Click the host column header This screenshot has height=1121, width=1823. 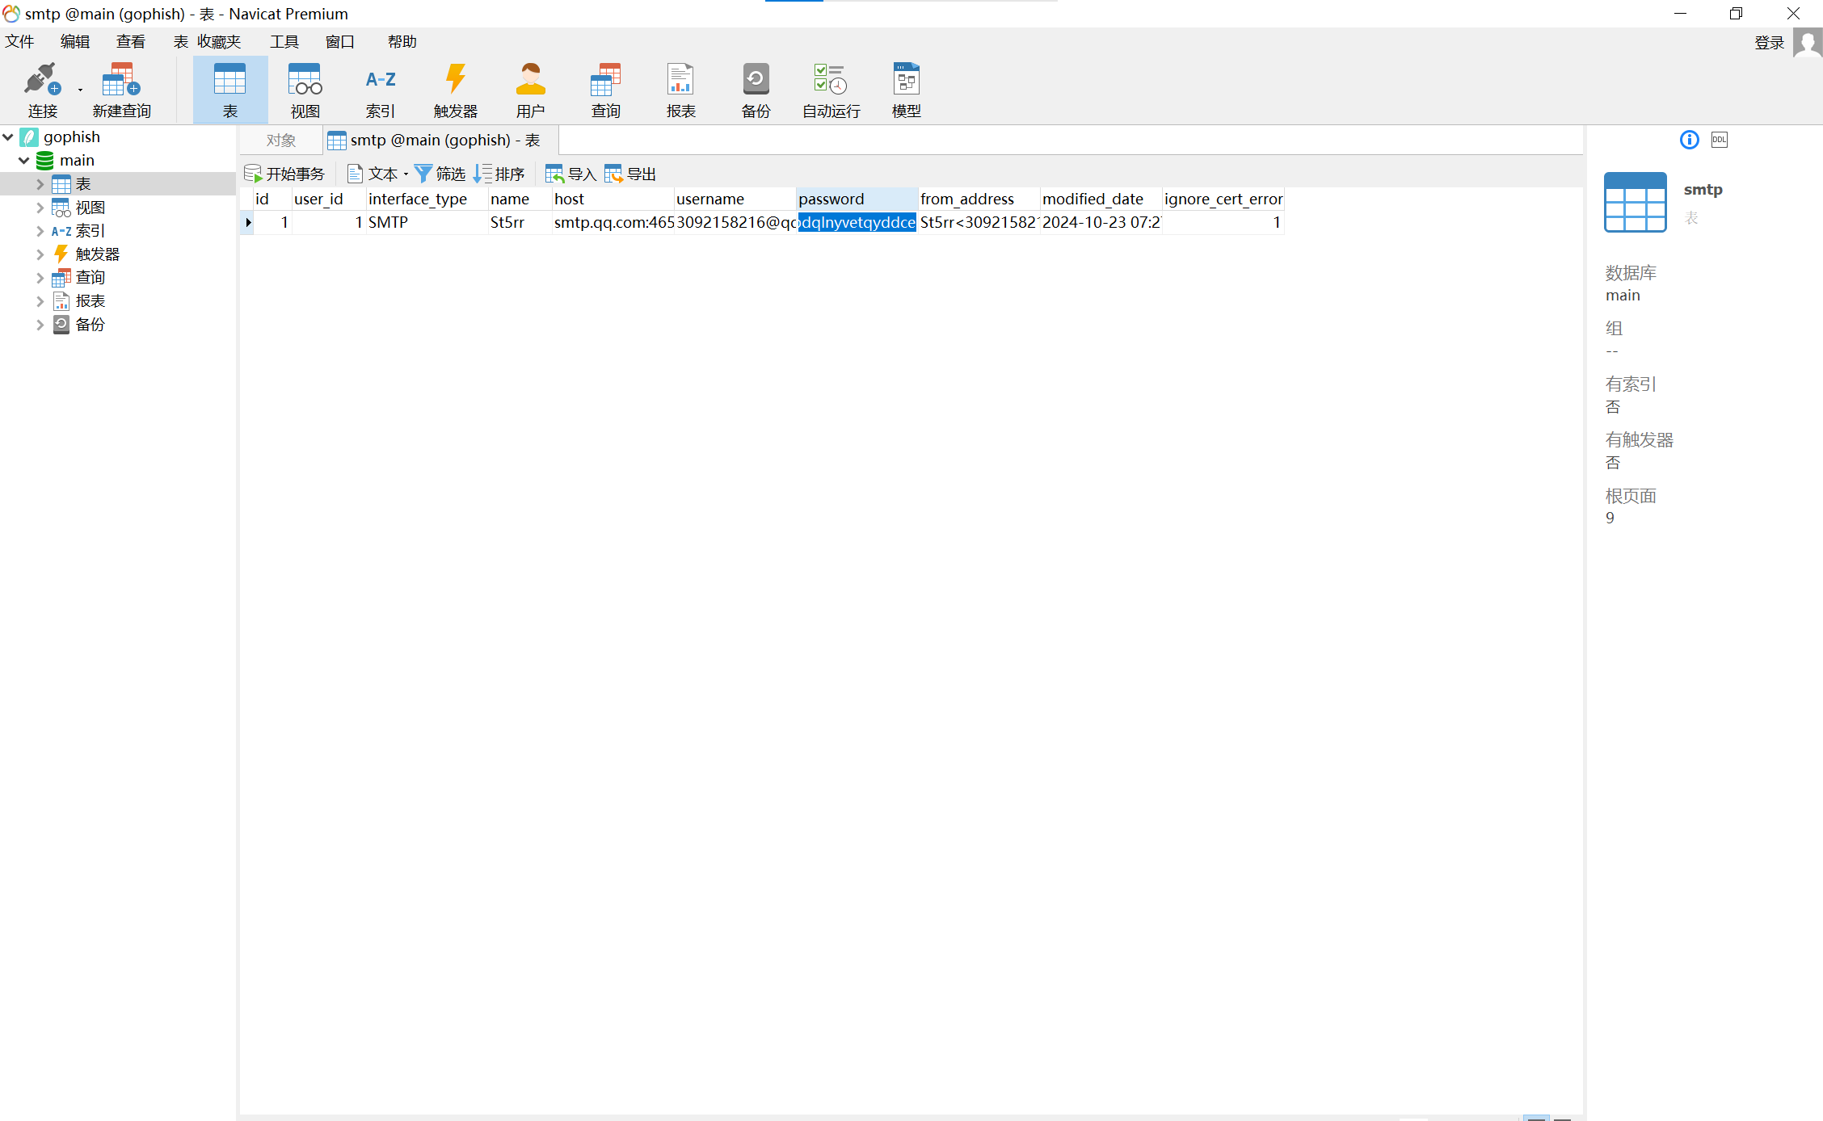613,199
